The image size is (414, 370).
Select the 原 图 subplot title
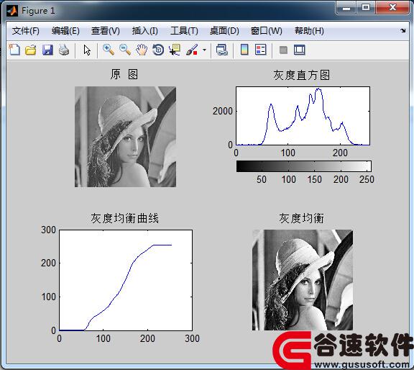[124, 74]
